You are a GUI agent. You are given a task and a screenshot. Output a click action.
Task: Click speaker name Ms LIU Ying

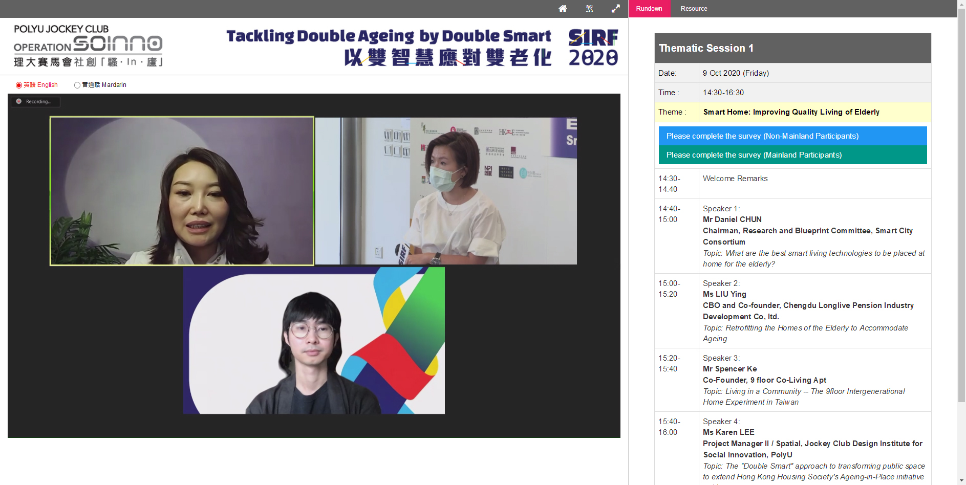[x=724, y=294]
